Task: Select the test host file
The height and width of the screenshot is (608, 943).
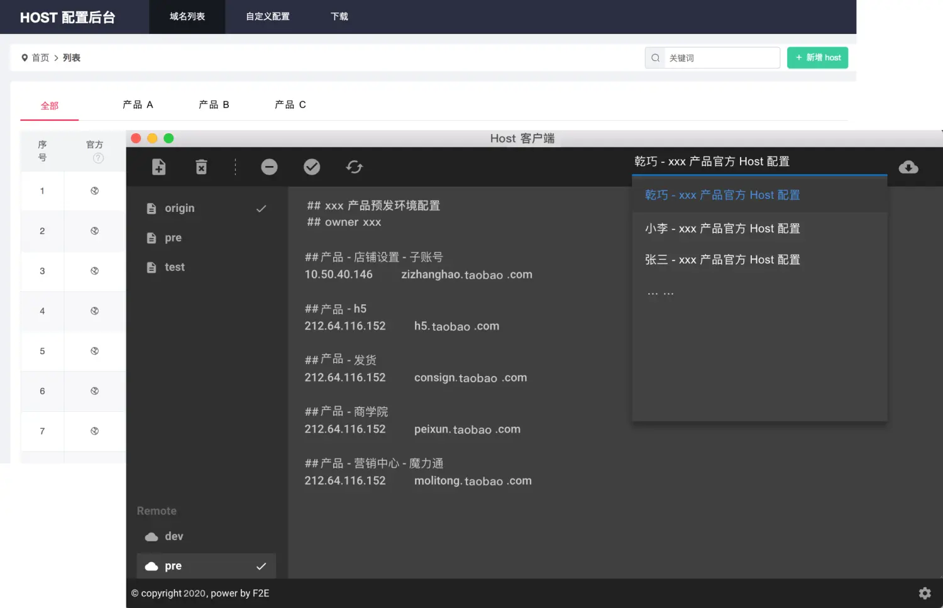Action: pos(206,267)
